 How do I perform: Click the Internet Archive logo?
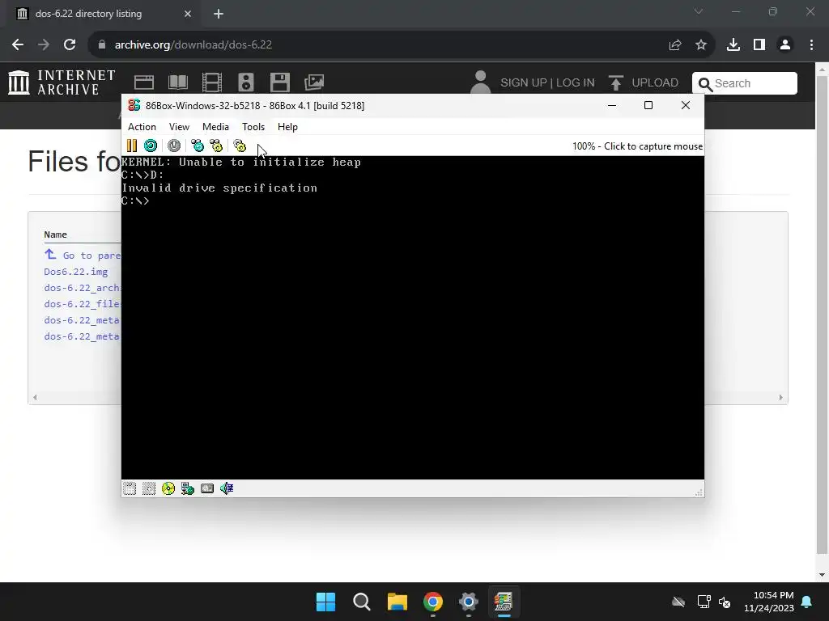pyautogui.click(x=62, y=83)
